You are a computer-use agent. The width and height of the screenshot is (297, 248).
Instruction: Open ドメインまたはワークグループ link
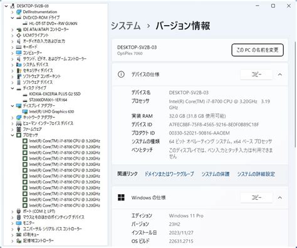169,174
